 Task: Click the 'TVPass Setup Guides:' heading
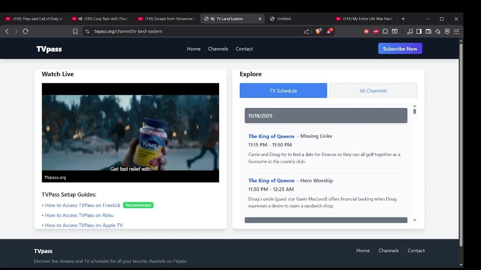pos(69,195)
